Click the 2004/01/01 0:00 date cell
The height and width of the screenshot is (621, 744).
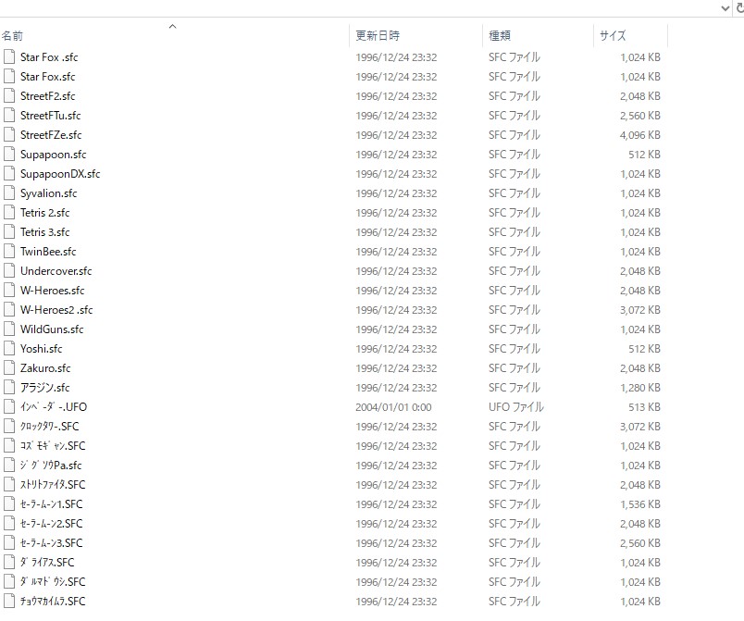[393, 407]
